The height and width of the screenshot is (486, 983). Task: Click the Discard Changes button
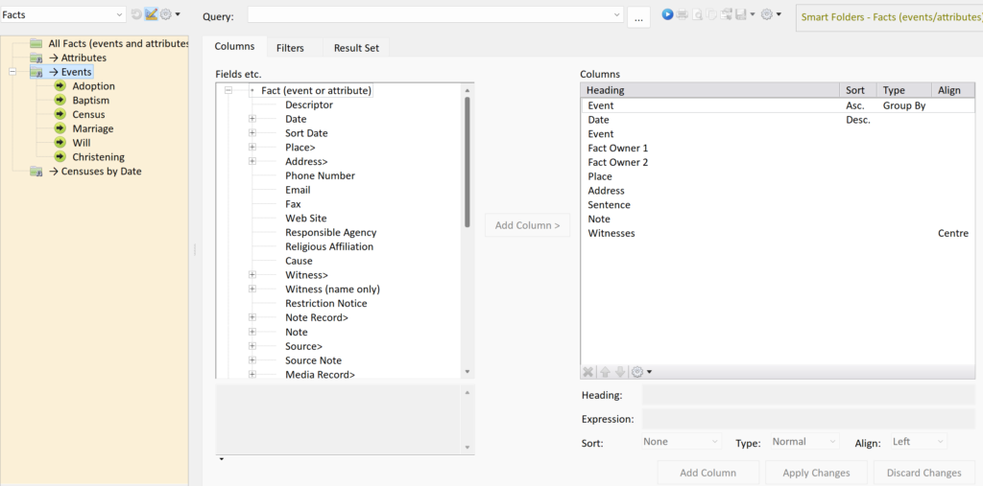pos(924,473)
